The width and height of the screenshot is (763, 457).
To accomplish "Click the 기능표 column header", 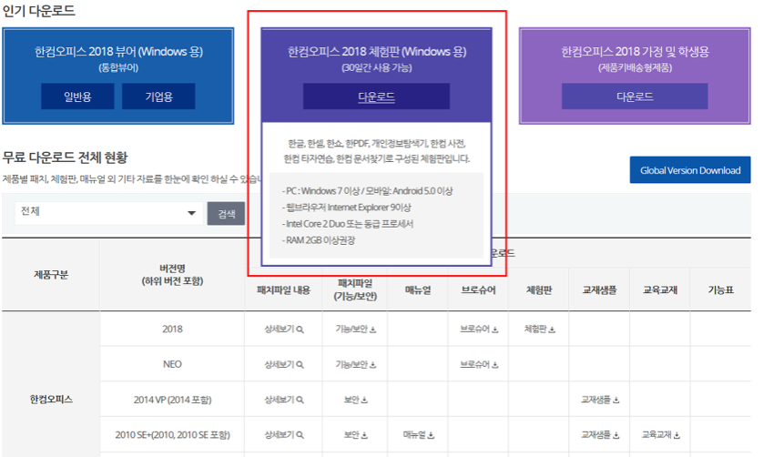I will (721, 290).
